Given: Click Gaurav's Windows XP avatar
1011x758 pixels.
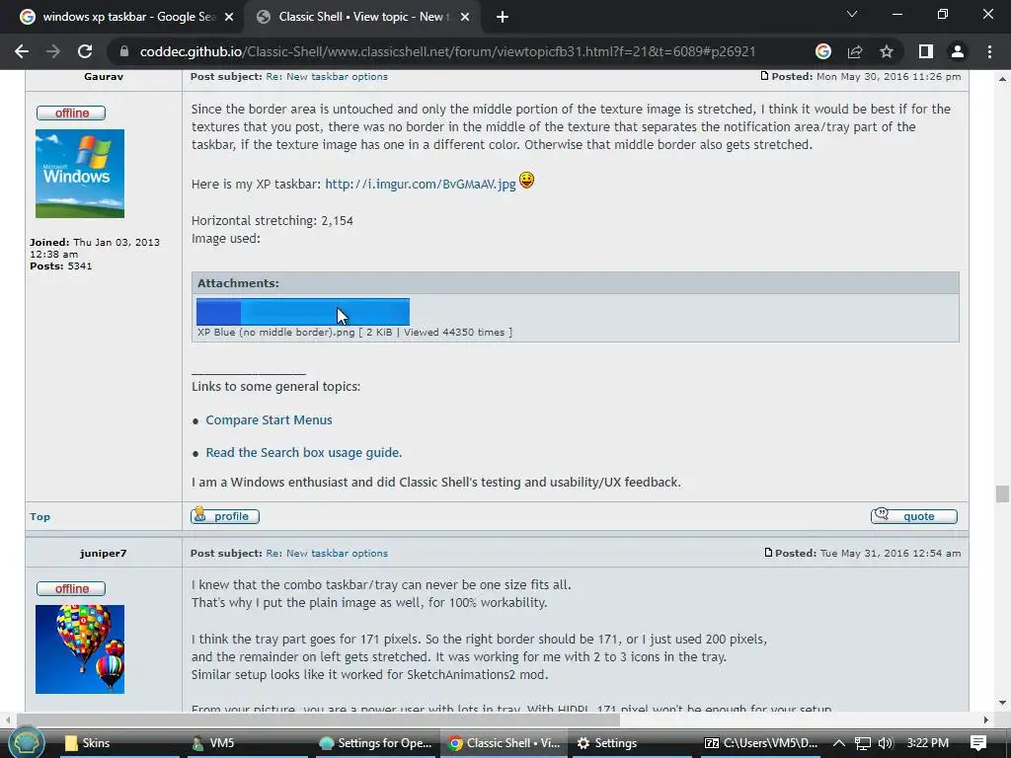Looking at the screenshot, I should [80, 174].
